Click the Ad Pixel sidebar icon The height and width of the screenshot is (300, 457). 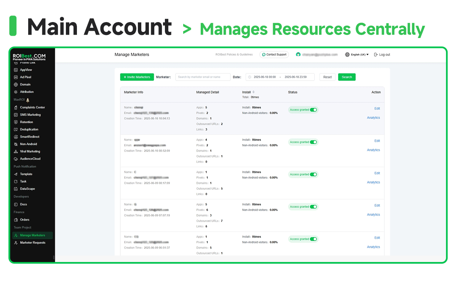tap(16, 77)
